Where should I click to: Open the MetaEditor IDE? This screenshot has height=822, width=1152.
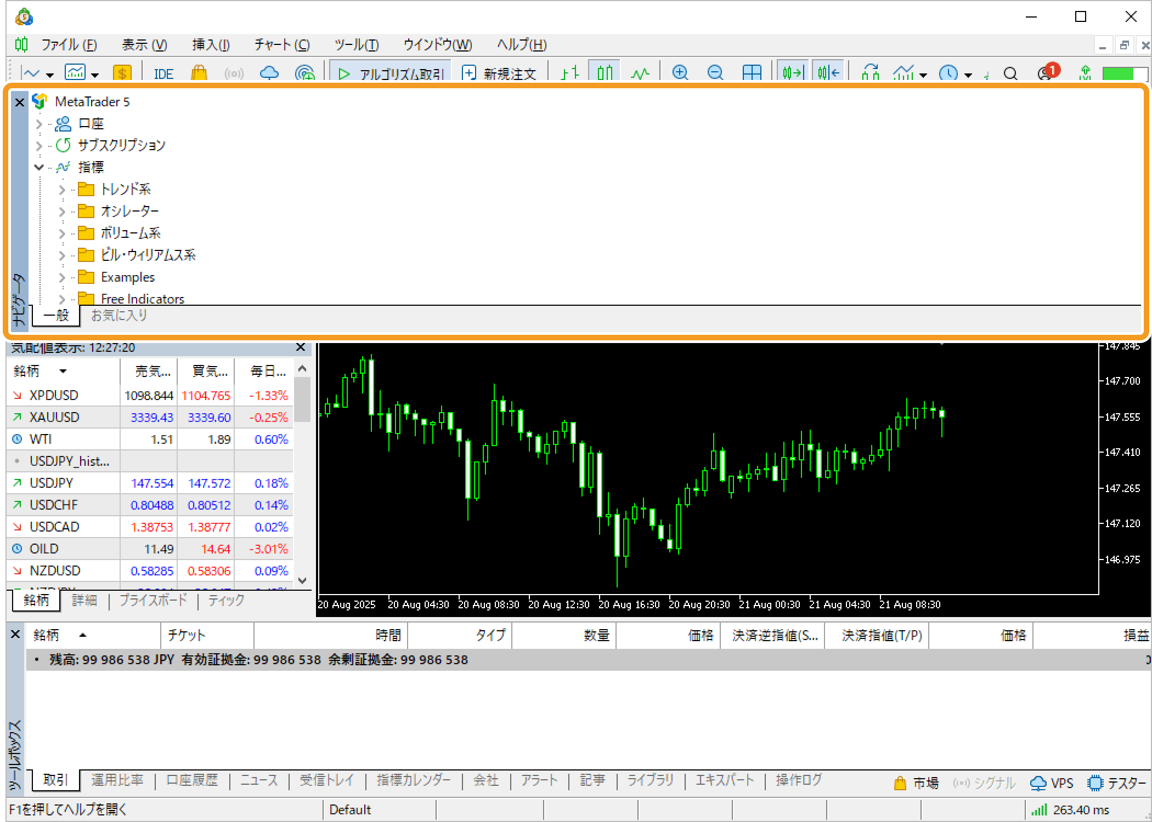point(163,73)
